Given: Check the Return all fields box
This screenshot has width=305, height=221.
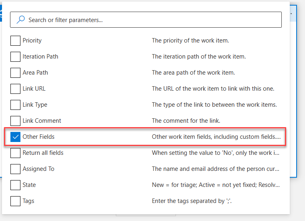Looking at the screenshot, I should [15, 153].
